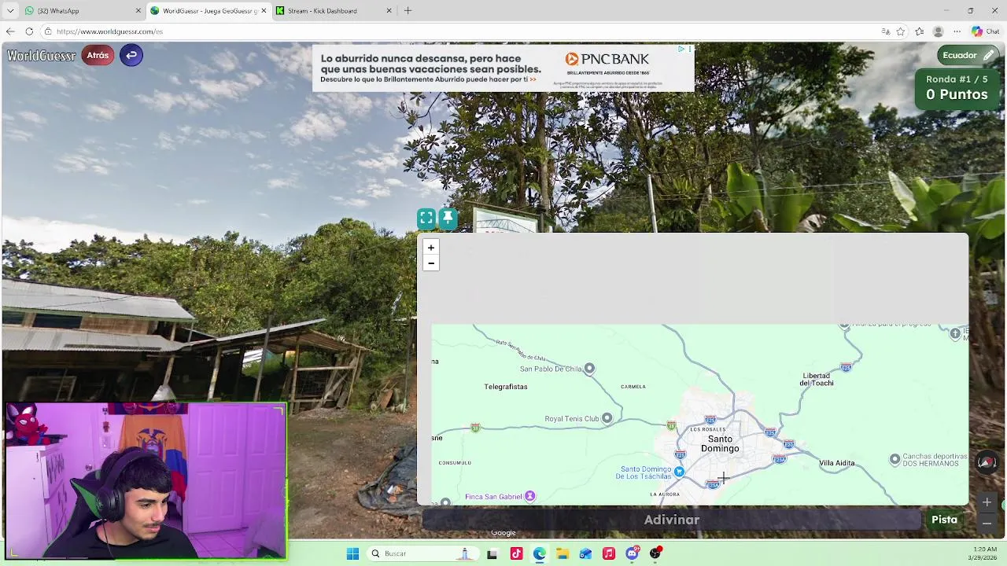Zoom out the street view
The image size is (1007, 566).
click(x=987, y=523)
